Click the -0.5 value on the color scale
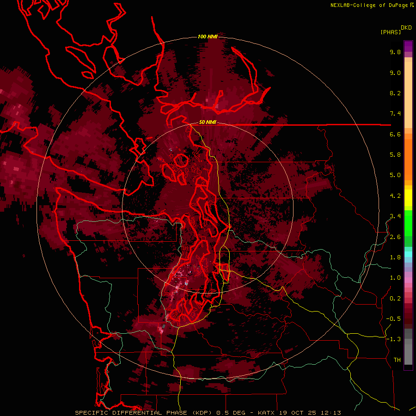 click(x=393, y=319)
